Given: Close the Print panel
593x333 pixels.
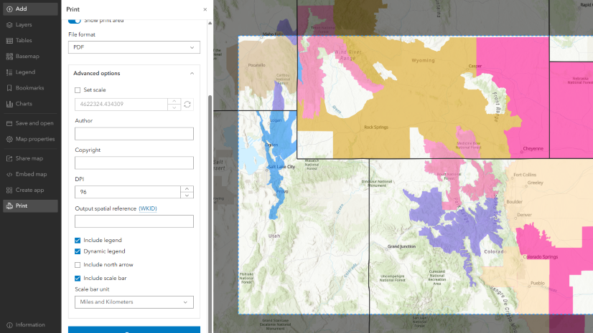Looking at the screenshot, I should click(205, 9).
